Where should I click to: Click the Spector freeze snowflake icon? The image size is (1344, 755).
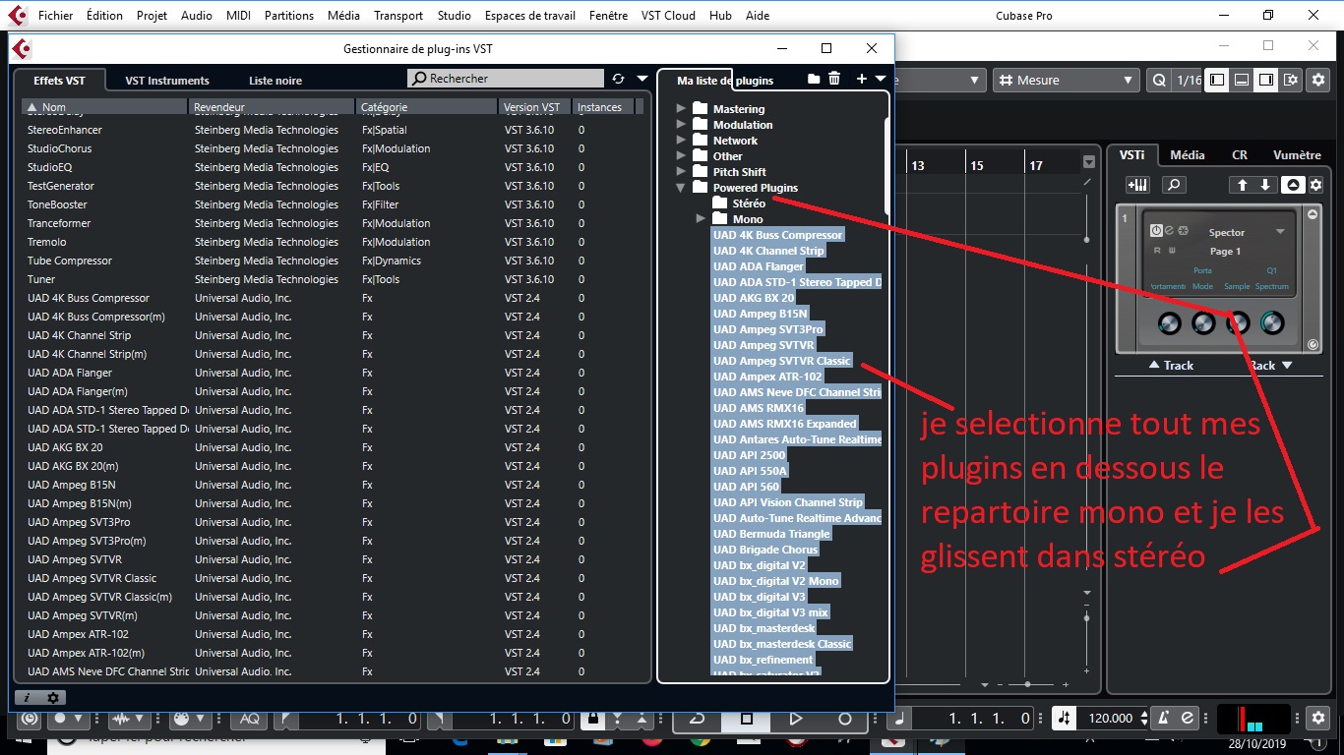[1184, 231]
